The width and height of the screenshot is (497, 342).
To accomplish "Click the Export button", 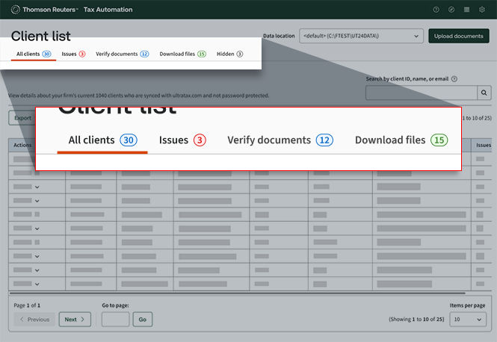I will coord(22,118).
